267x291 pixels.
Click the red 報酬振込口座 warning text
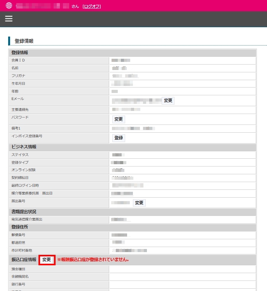[x=93, y=259]
